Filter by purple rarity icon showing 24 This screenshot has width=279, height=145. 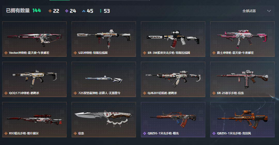pos(71,11)
